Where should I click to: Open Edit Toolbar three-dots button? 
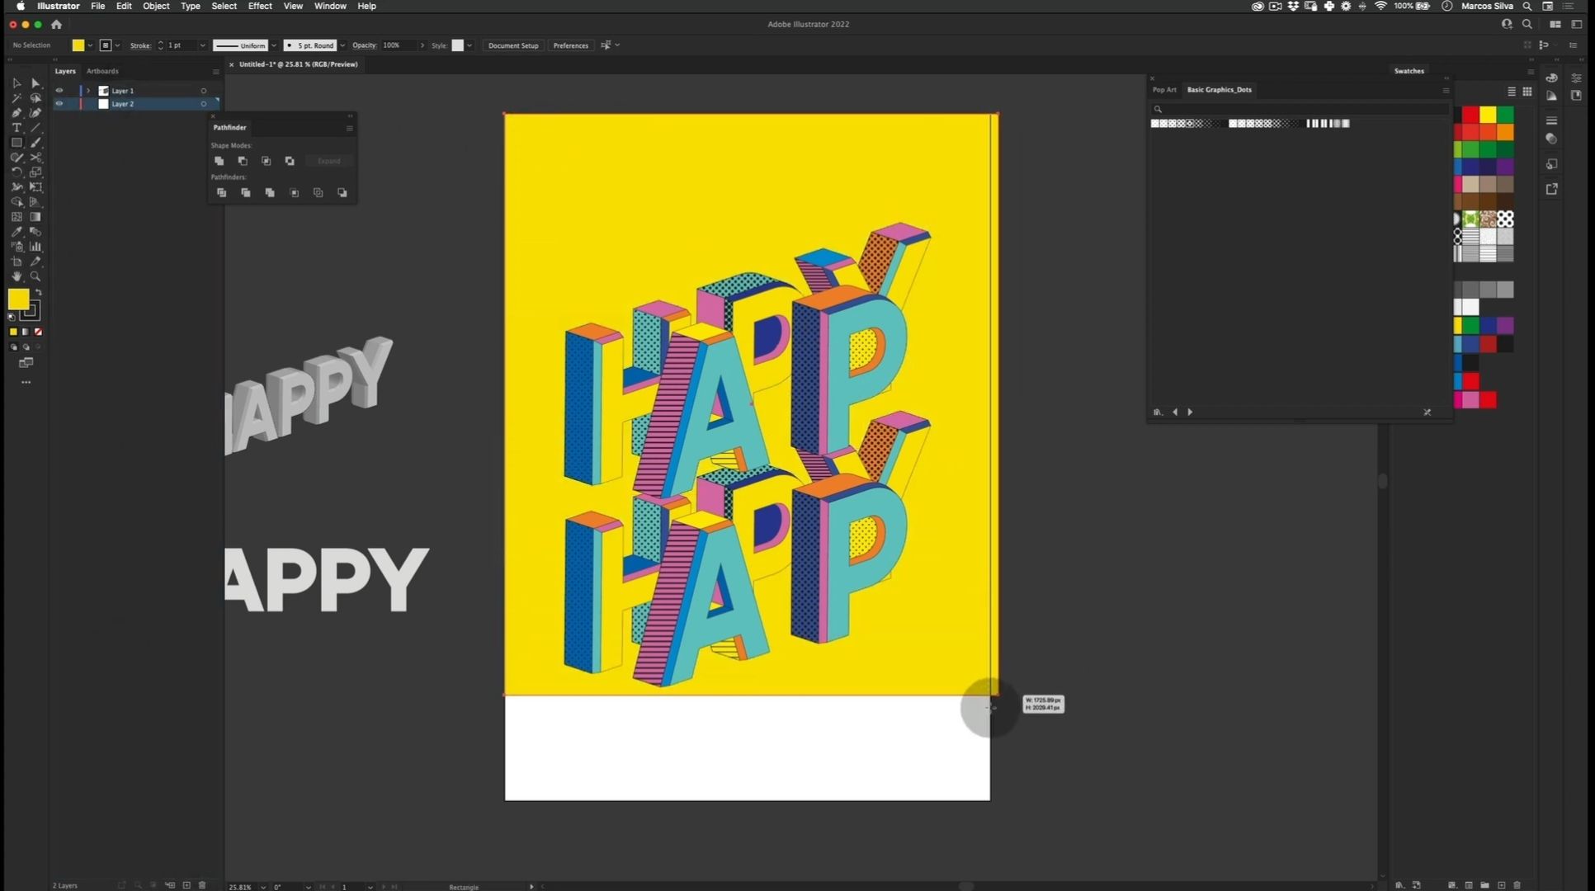click(x=26, y=382)
